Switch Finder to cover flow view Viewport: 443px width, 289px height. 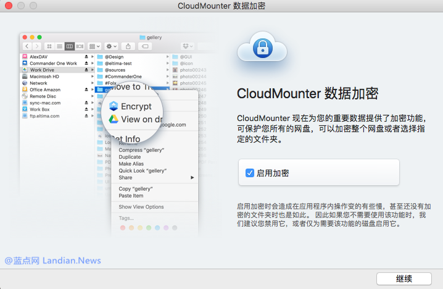80,46
